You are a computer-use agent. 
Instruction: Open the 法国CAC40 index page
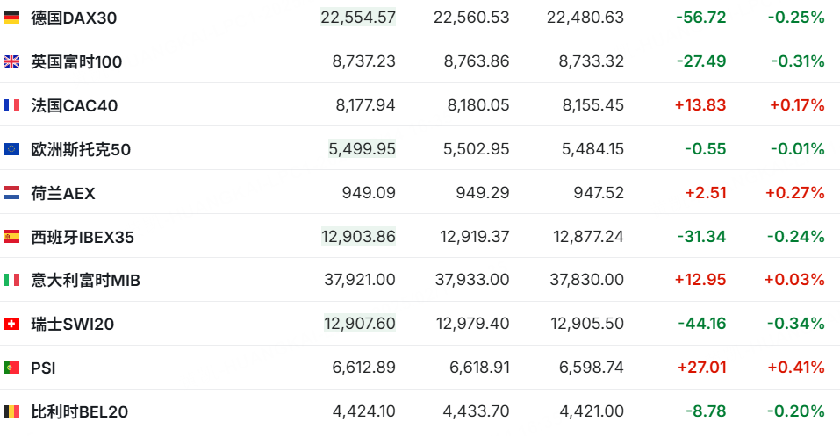[75, 105]
